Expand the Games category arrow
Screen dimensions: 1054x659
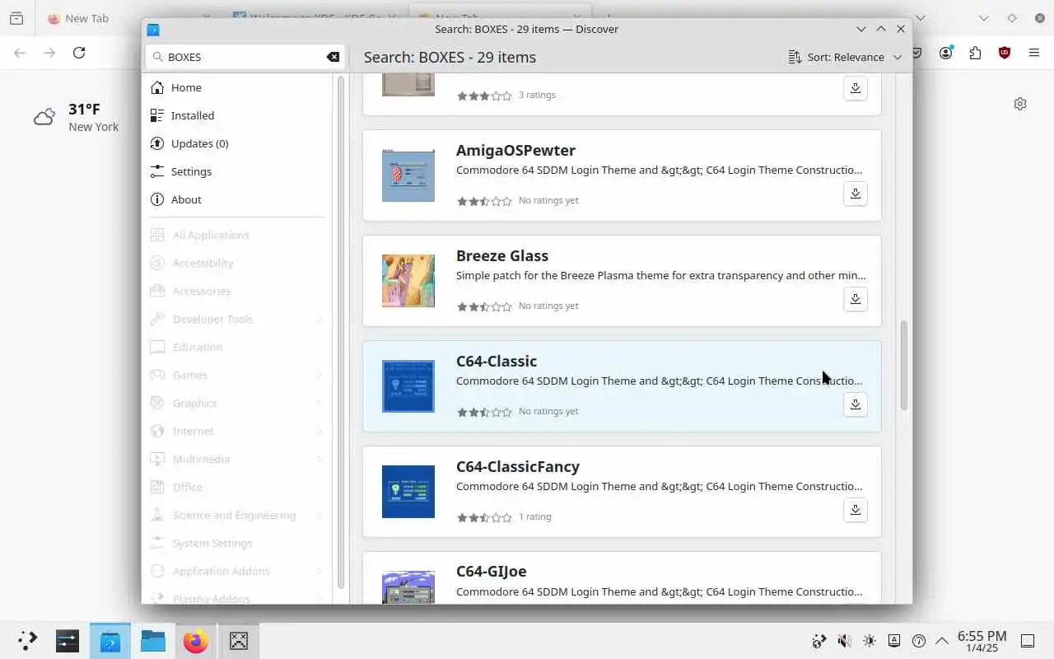(x=319, y=375)
